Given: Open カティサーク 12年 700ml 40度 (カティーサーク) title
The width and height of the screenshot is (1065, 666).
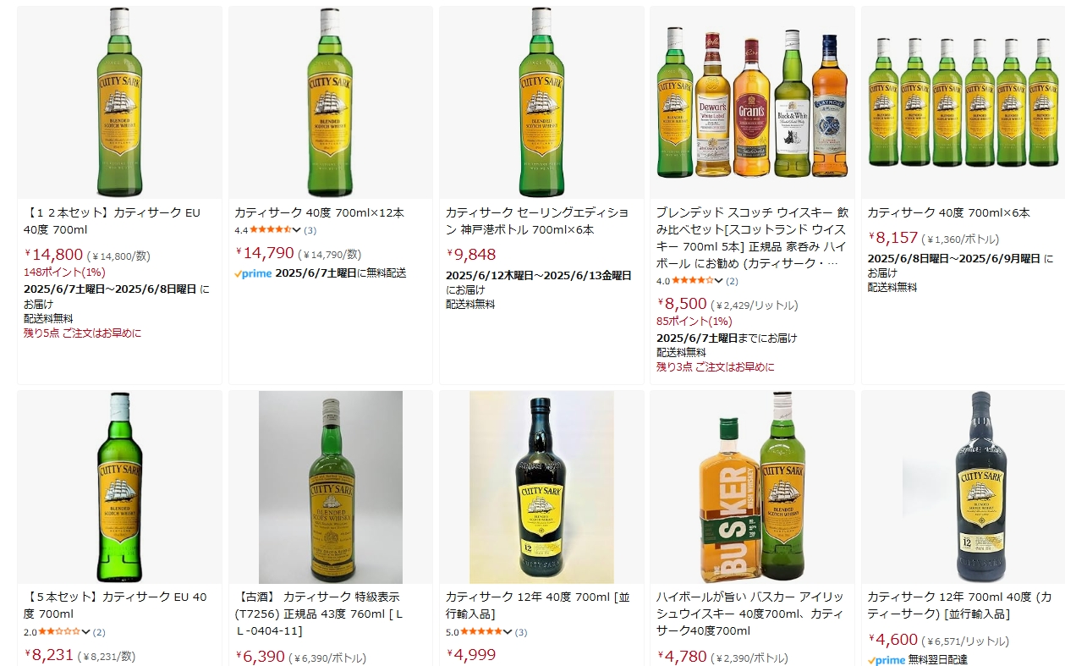Looking at the screenshot, I should click(960, 605).
